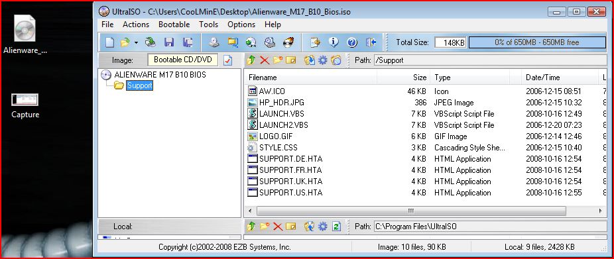Click the blue question mark Help icon
This screenshot has height=259, width=614.
tap(352, 42)
